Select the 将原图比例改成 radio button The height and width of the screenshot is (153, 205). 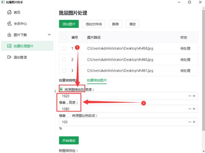pos(68,116)
